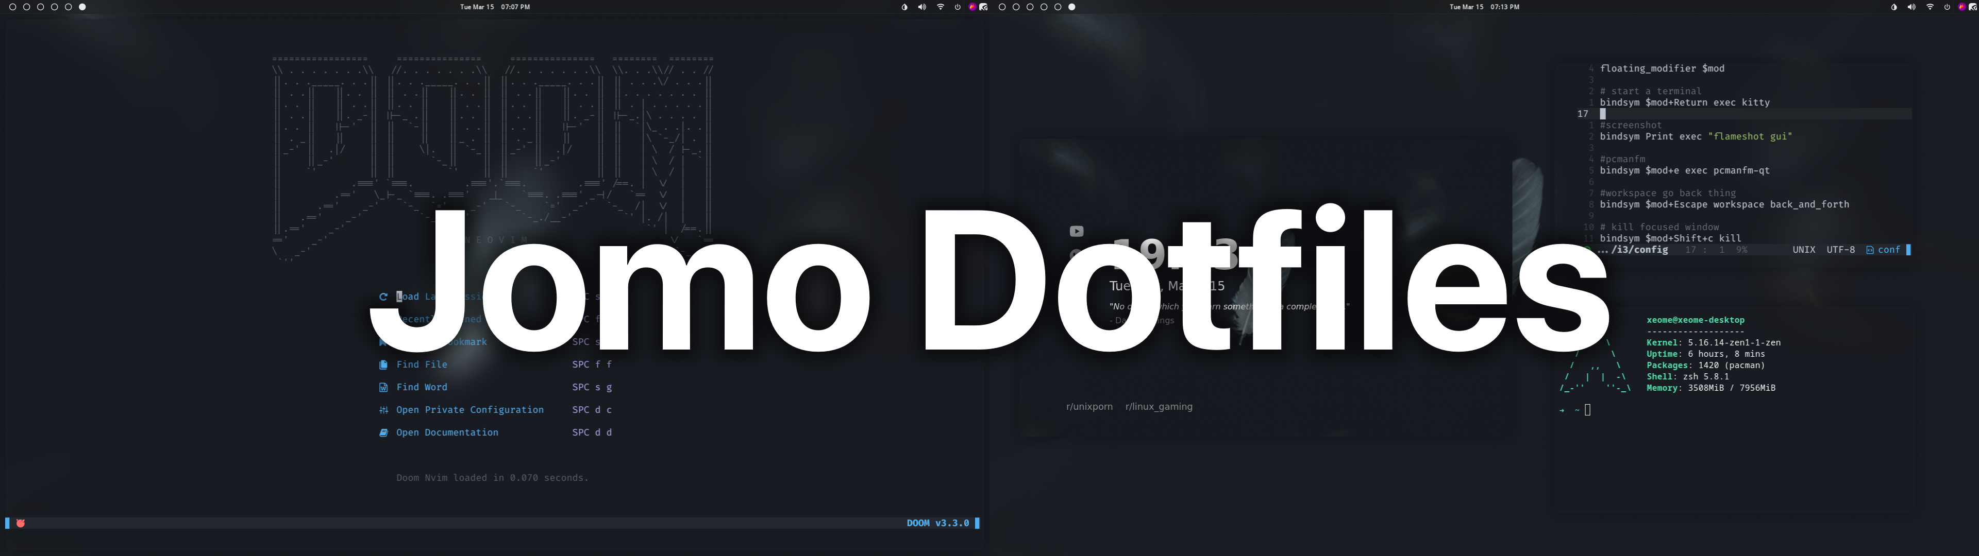Click the purple tray icon in 07:13 PM bar
The height and width of the screenshot is (556, 1979).
(x=1962, y=7)
